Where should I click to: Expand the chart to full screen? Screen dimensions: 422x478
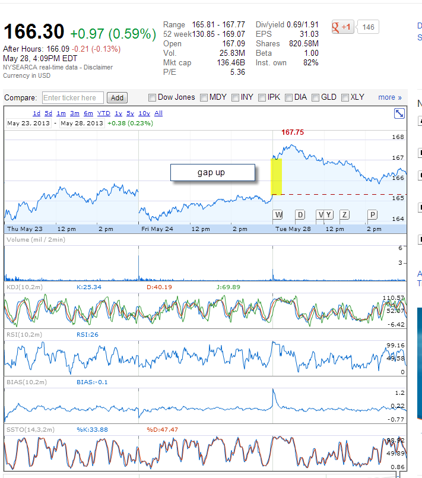tap(399, 113)
